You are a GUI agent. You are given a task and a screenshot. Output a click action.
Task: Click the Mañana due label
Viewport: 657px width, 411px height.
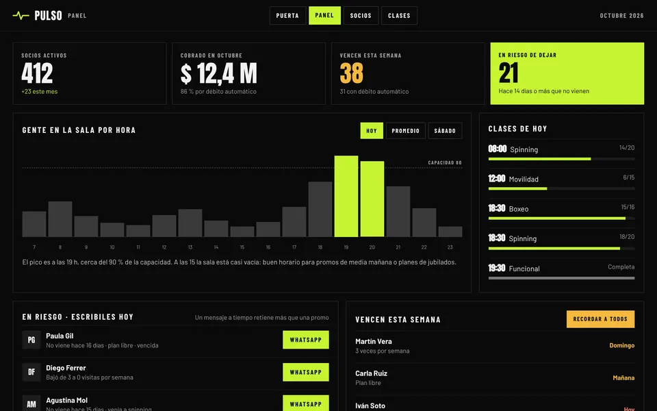(x=623, y=378)
